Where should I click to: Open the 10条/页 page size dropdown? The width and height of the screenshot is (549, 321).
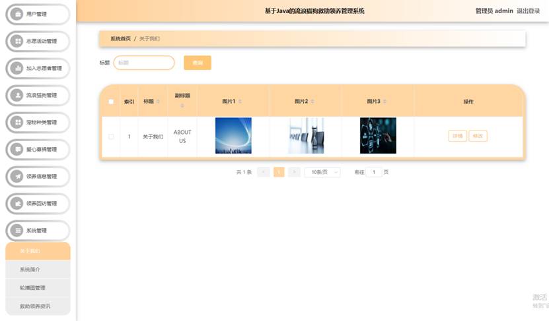point(322,172)
